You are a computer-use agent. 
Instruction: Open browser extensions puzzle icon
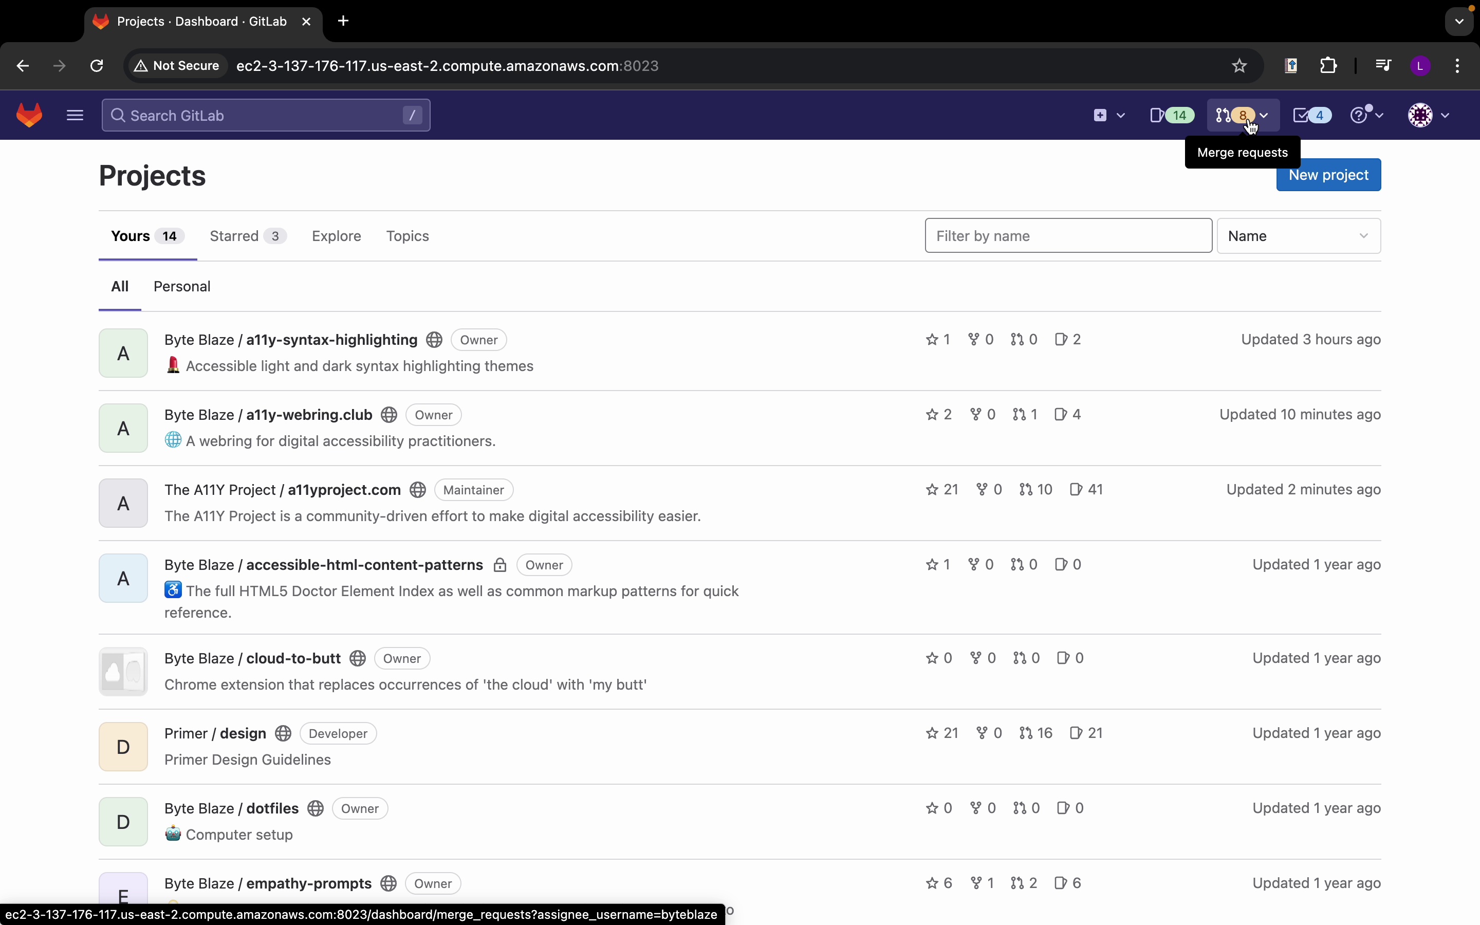(1329, 66)
